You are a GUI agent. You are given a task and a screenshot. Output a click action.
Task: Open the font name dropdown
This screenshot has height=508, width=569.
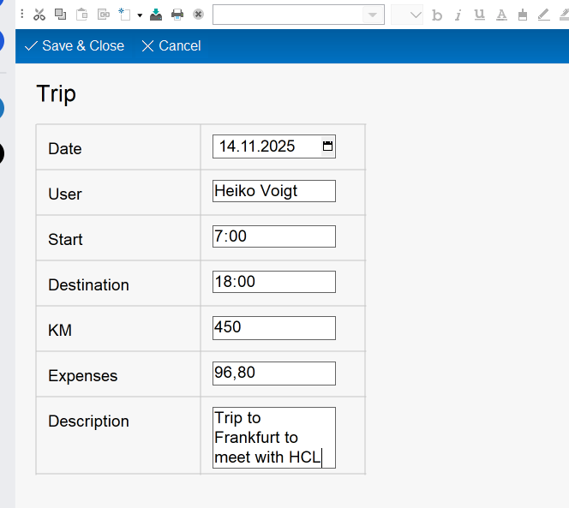(x=372, y=15)
